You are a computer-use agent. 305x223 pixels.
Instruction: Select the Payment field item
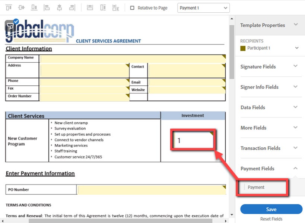[256, 187]
